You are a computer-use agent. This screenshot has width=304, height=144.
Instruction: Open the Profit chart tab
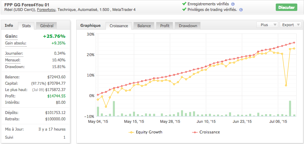165,26
